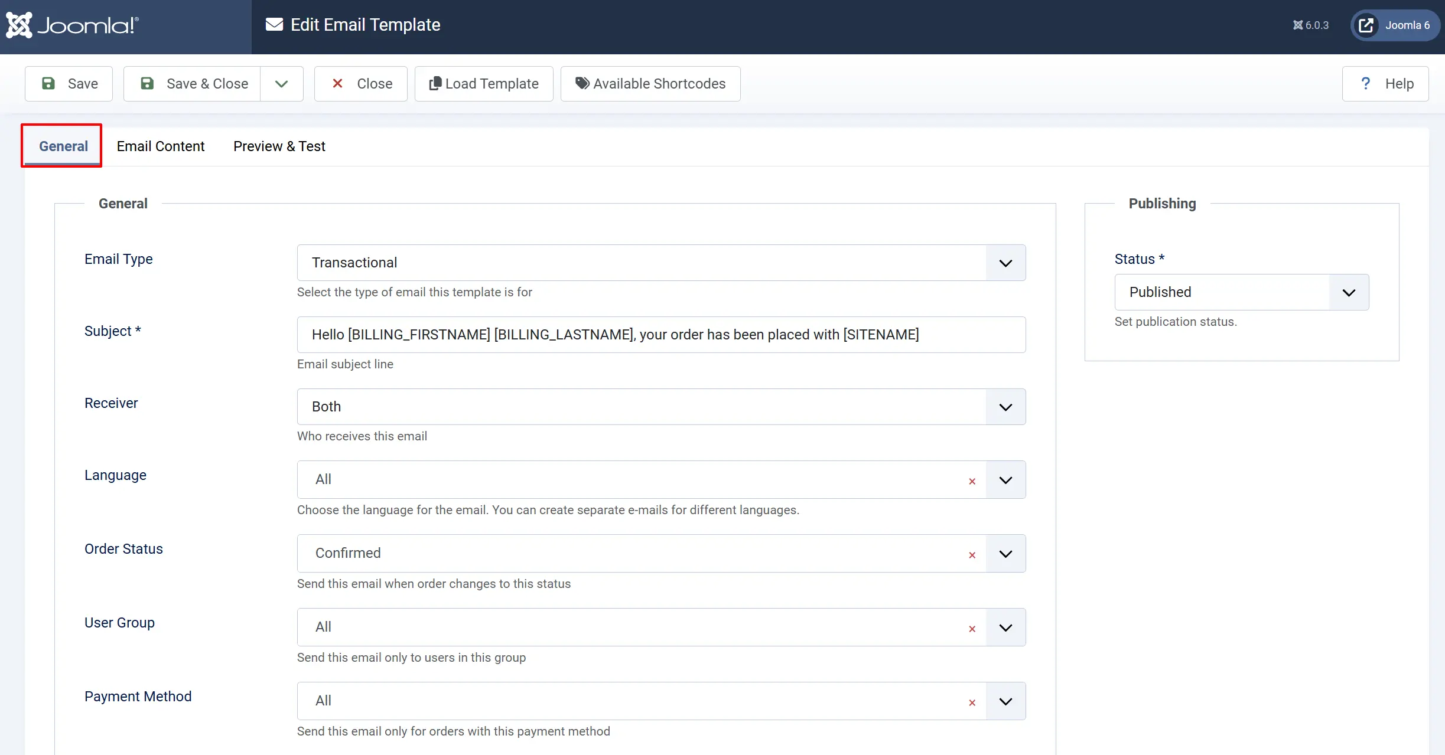The image size is (1445, 755).
Task: Click the Close toolbar button
Action: point(361,84)
